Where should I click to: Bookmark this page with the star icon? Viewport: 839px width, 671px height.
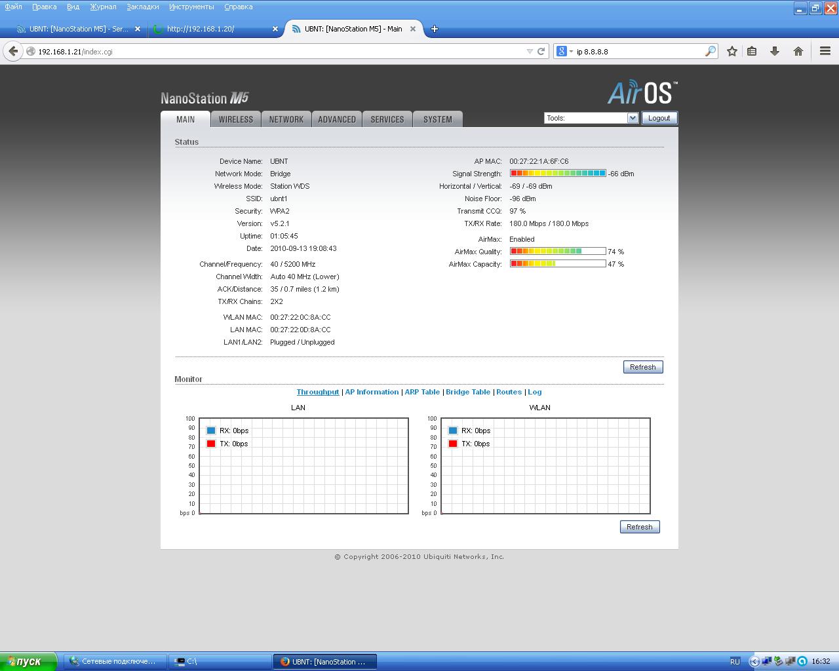pyautogui.click(x=732, y=51)
